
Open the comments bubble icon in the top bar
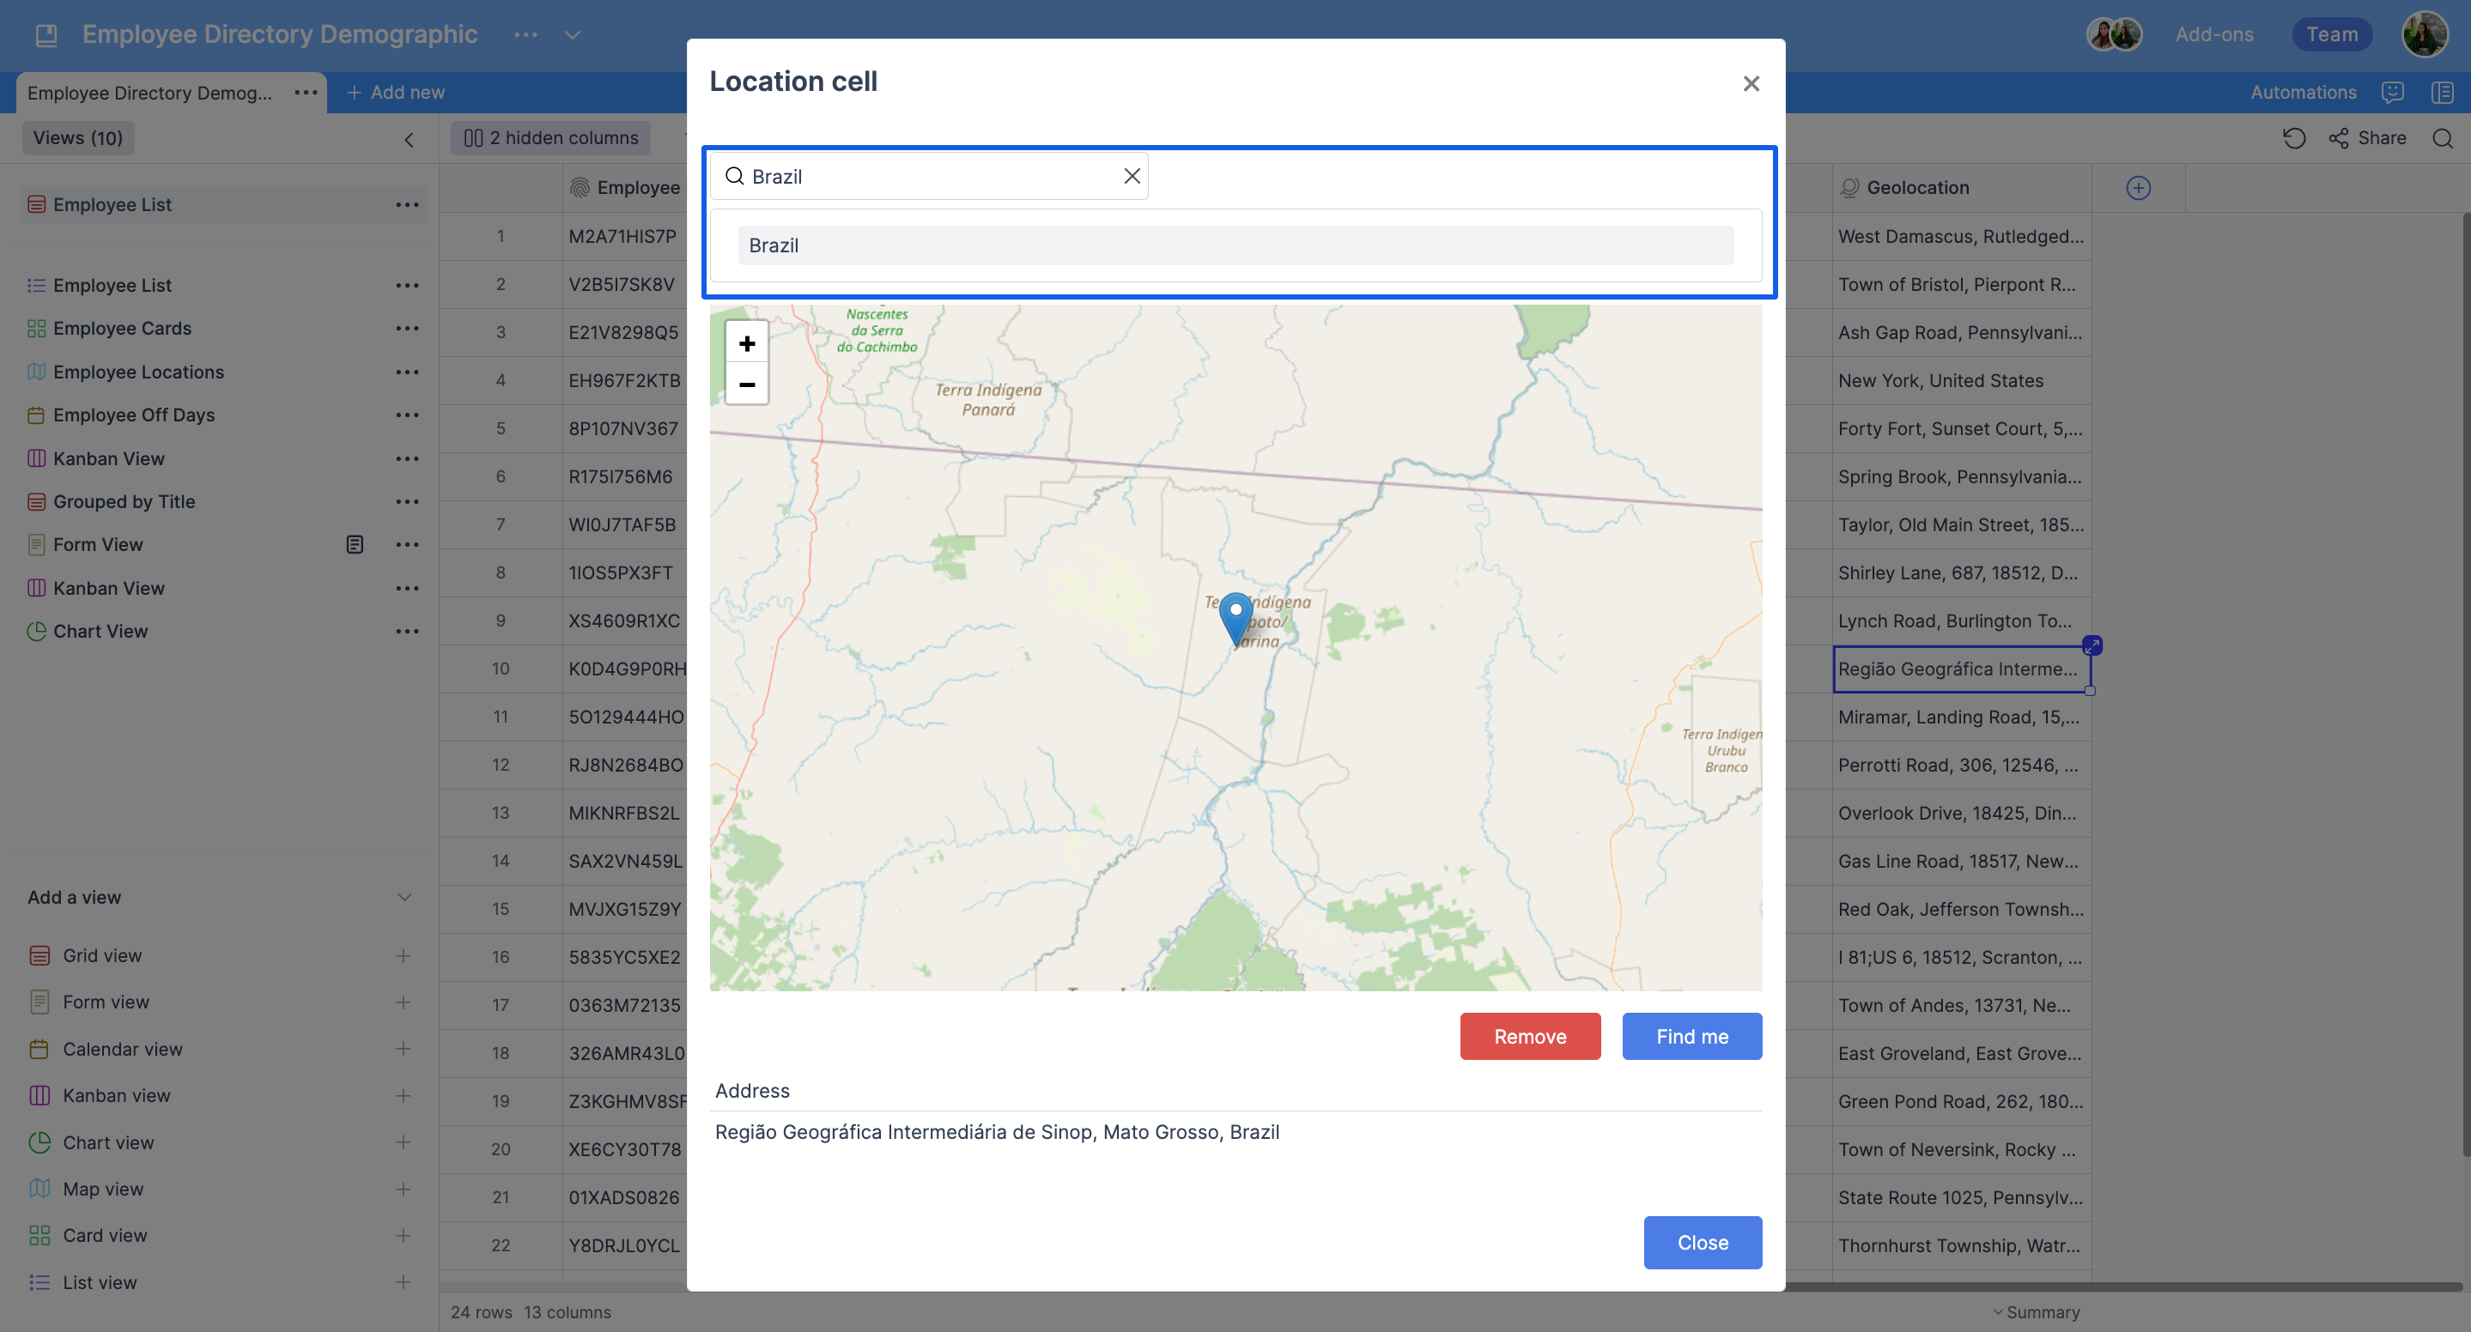[2392, 92]
